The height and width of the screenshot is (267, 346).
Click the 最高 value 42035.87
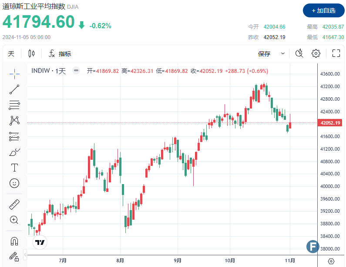333,27
